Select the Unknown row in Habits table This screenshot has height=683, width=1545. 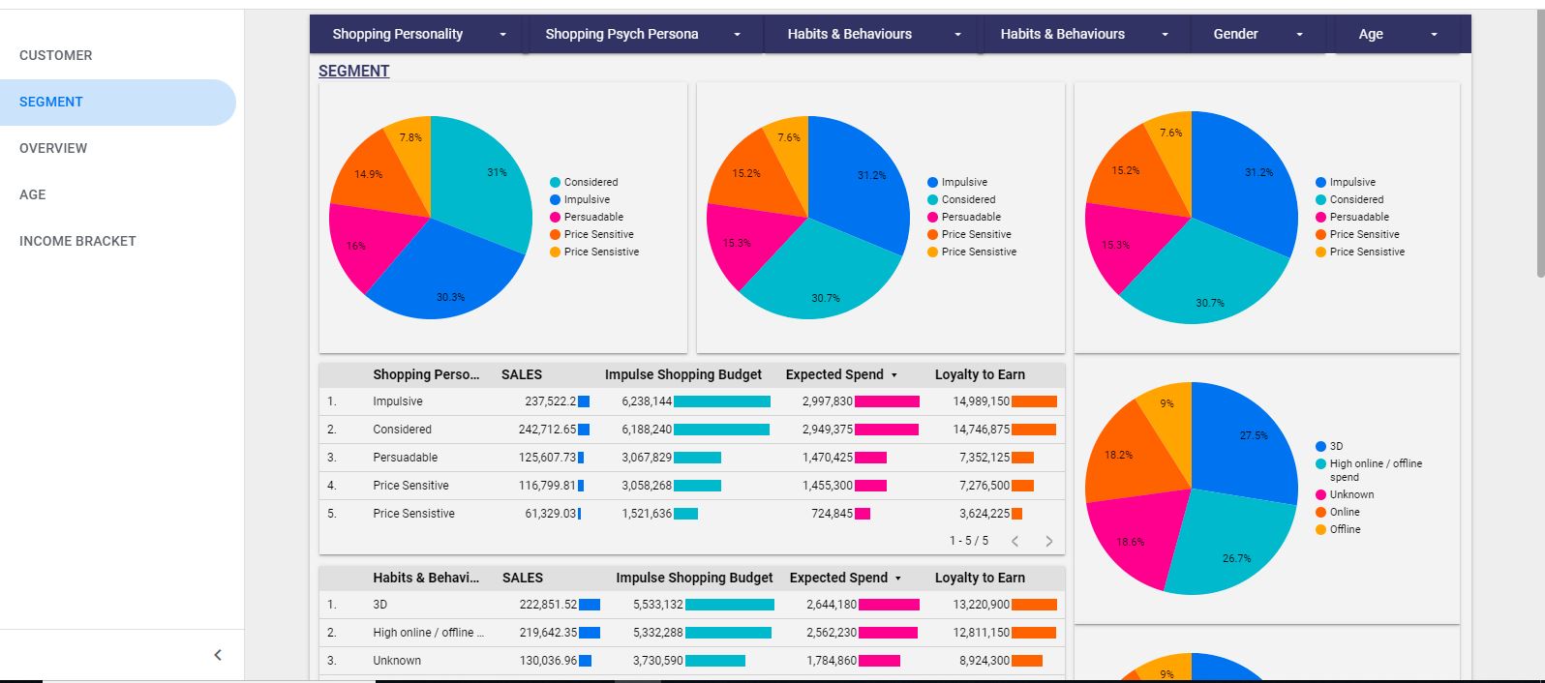point(692,661)
